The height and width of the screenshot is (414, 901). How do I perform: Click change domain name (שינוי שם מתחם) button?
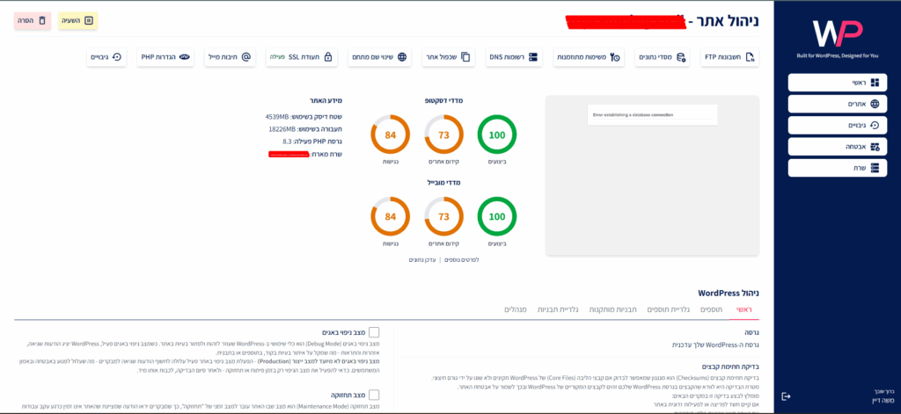(x=379, y=57)
